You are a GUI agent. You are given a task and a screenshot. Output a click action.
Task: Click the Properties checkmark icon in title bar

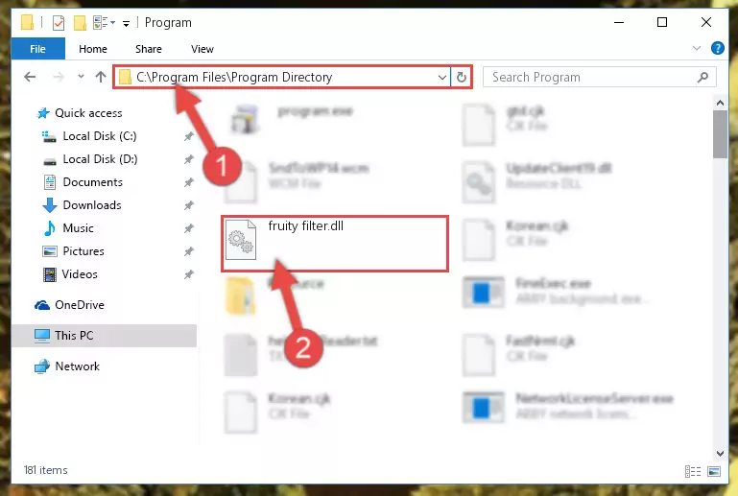(x=59, y=23)
